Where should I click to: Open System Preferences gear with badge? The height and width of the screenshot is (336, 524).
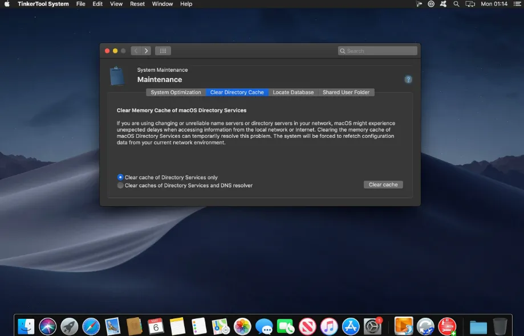372,326
